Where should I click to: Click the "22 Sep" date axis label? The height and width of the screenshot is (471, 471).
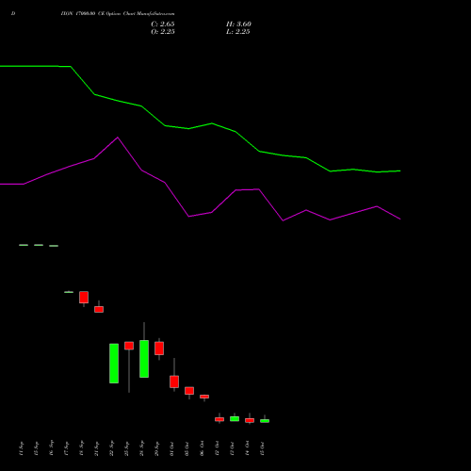pos(111,448)
